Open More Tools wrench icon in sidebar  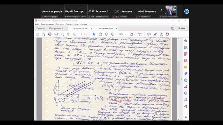tap(186, 106)
